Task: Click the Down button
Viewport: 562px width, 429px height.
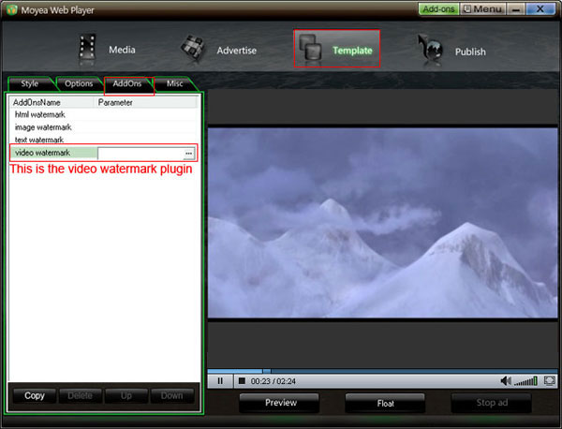Action: click(x=172, y=395)
